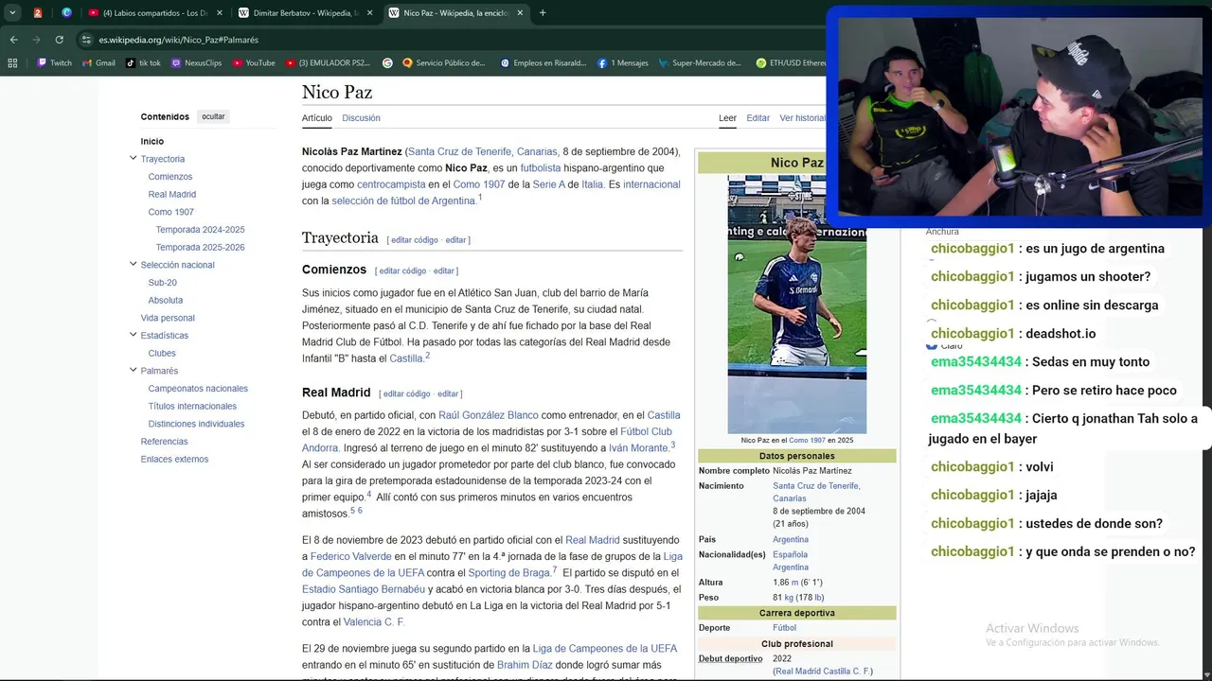The width and height of the screenshot is (1212, 681).
Task: Open the tab search dropdown arrow
Action: point(12,13)
